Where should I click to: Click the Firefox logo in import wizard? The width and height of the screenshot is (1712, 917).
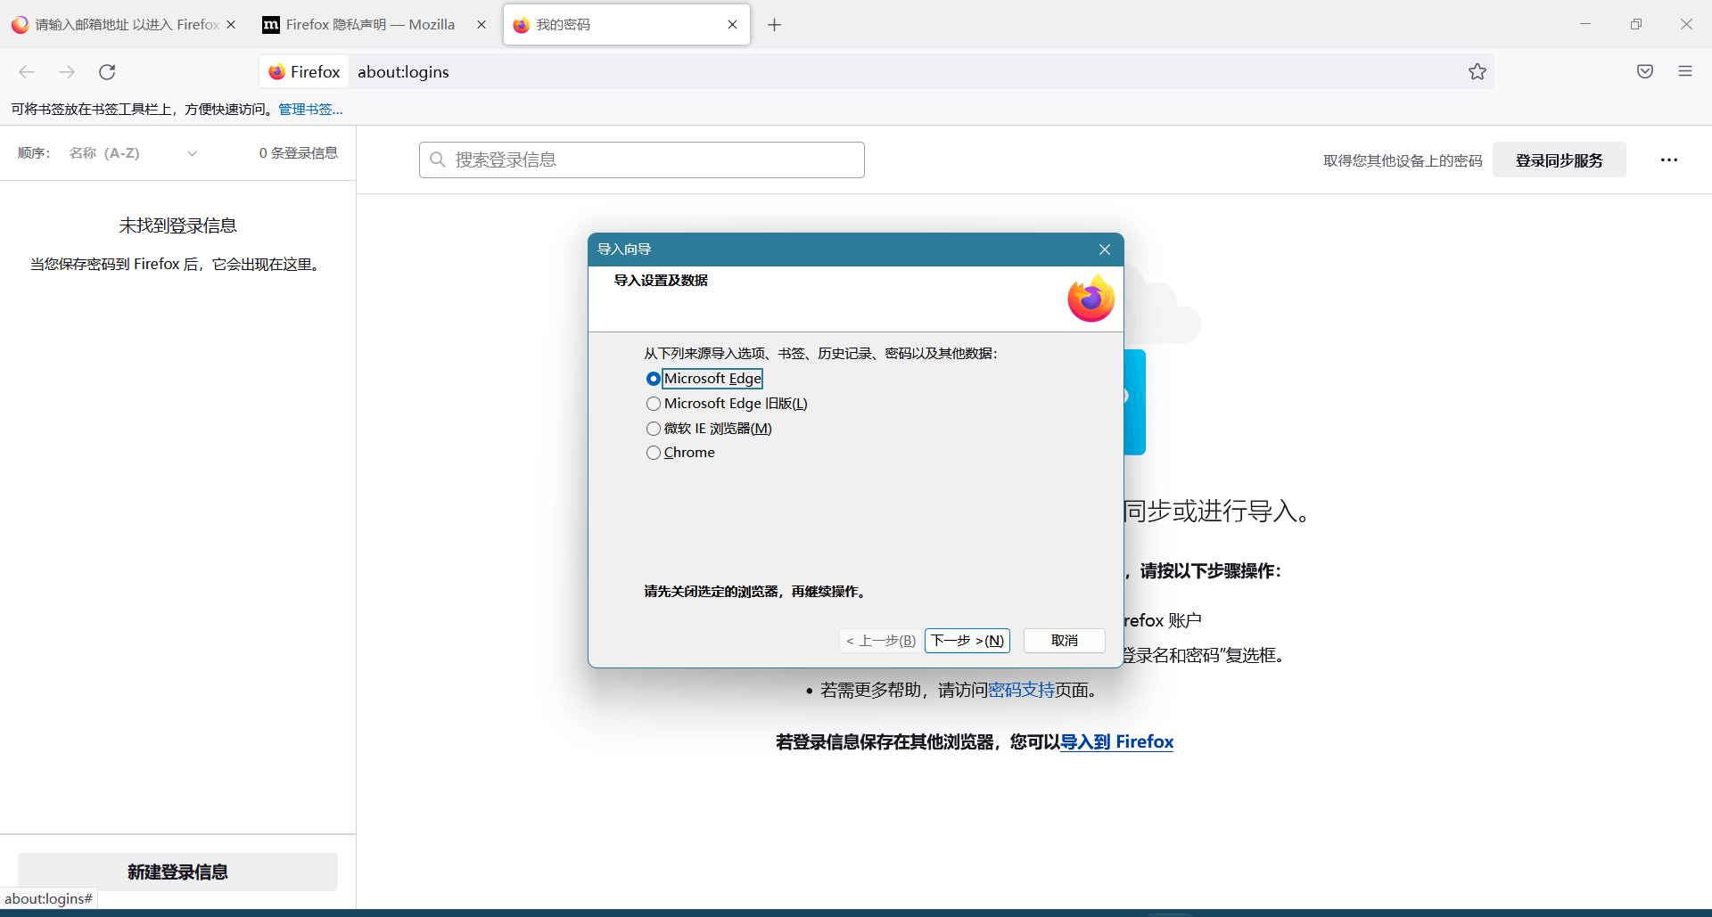click(x=1091, y=299)
